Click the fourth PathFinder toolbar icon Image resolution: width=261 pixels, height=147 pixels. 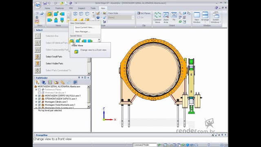[56, 82]
